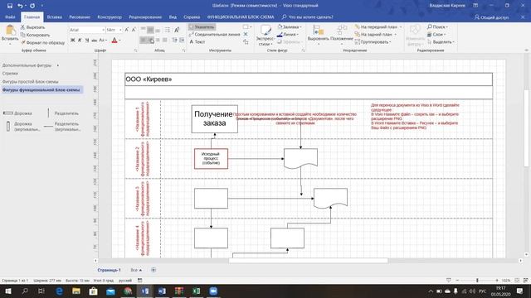
Task: Open Excel from the Windows taskbar
Action: point(196,291)
